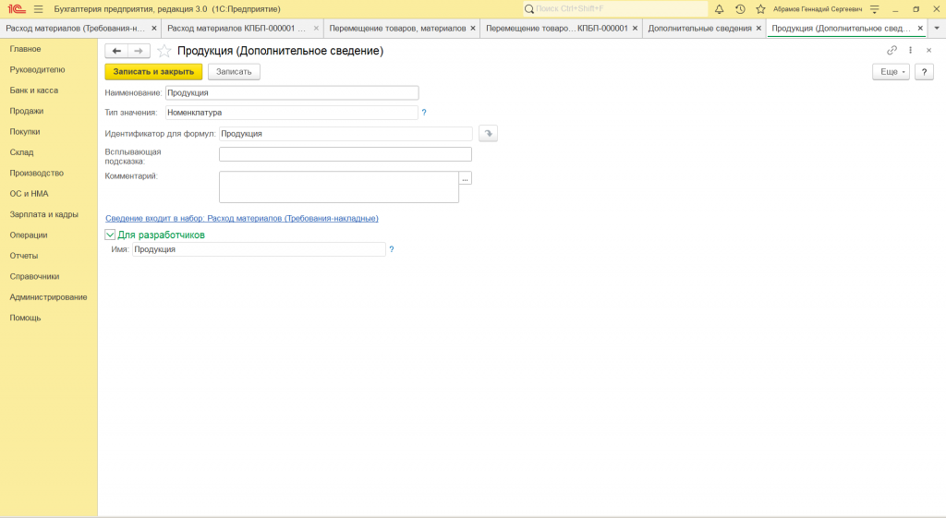Open the Продажи section
The height and width of the screenshot is (518, 946).
click(27, 111)
